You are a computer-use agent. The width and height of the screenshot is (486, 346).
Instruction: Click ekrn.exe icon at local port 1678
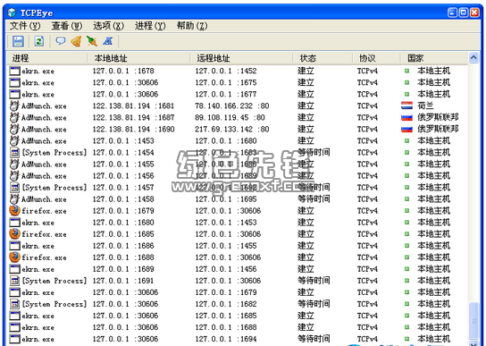coord(14,71)
